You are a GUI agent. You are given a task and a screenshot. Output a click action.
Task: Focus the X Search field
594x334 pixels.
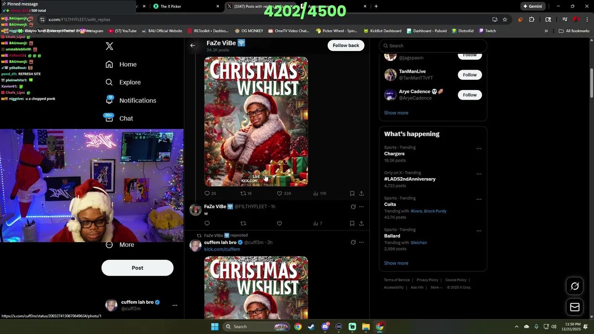tap(433, 45)
